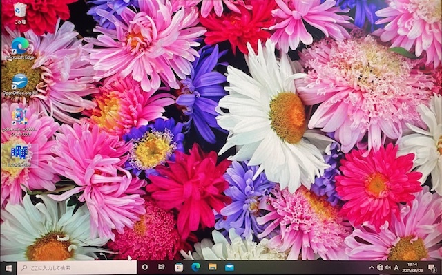This screenshot has width=442, height=275.
Task: Expand the hidden system tray icons chevron
Action: [x=372, y=267]
